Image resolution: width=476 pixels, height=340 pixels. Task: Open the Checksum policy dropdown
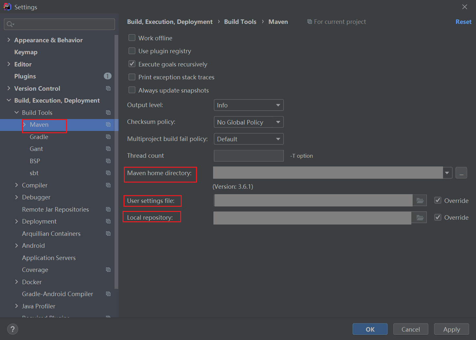(248, 122)
